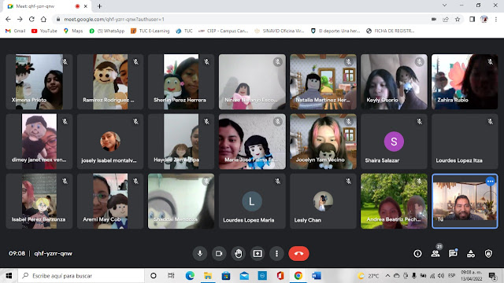This screenshot has width=504, height=283.
Task: Toggle the browser side panel icon
Action: click(x=472, y=19)
